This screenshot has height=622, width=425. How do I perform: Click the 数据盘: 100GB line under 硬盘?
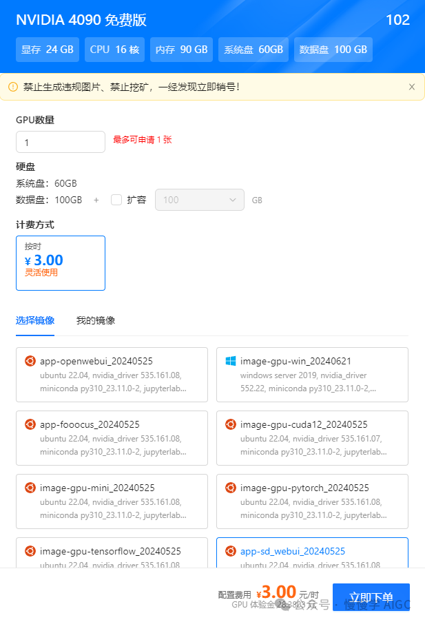coord(49,200)
